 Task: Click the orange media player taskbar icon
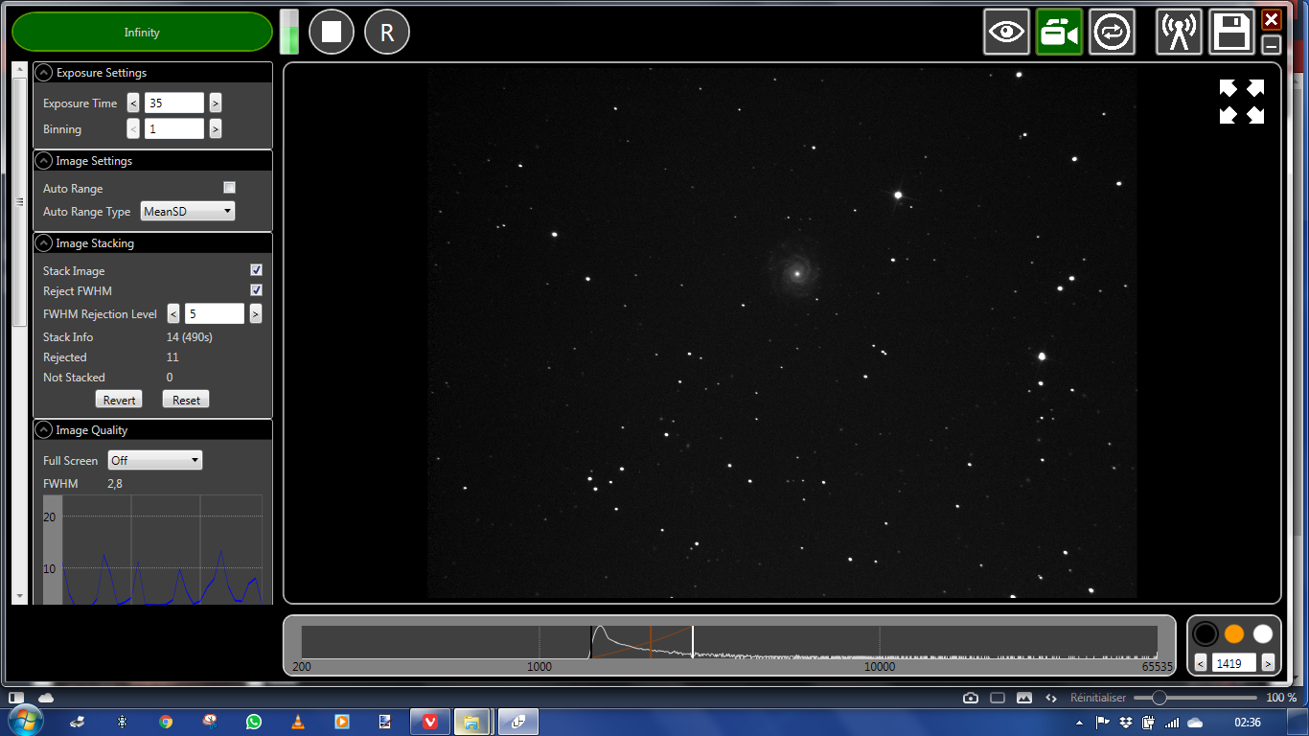(x=341, y=722)
